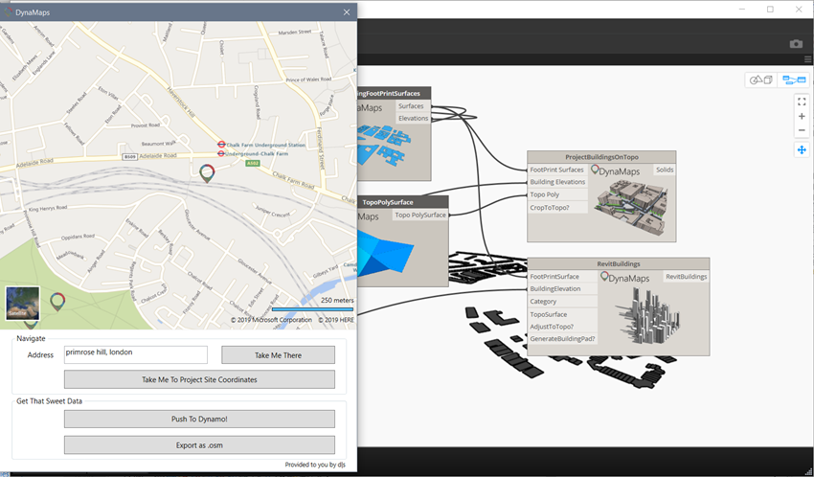Screen dimensions: 814x477
Task: Toggle the blue pan mode icon
Action: [802, 150]
